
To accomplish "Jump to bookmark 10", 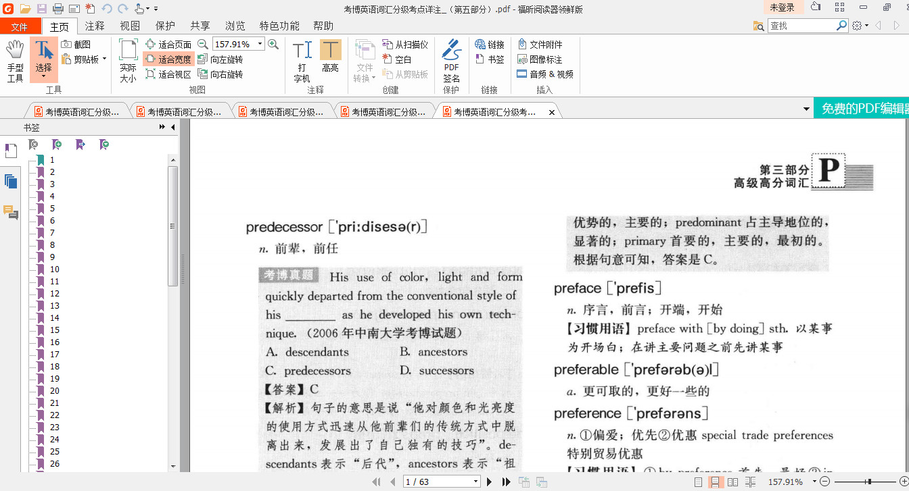I will (x=55, y=269).
